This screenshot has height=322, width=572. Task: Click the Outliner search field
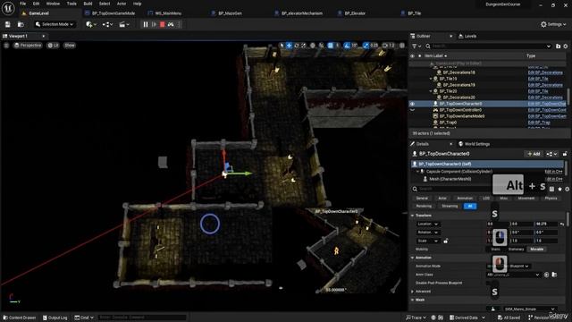pyautogui.click(x=488, y=47)
